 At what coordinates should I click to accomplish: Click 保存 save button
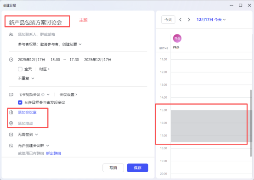coord(137,168)
